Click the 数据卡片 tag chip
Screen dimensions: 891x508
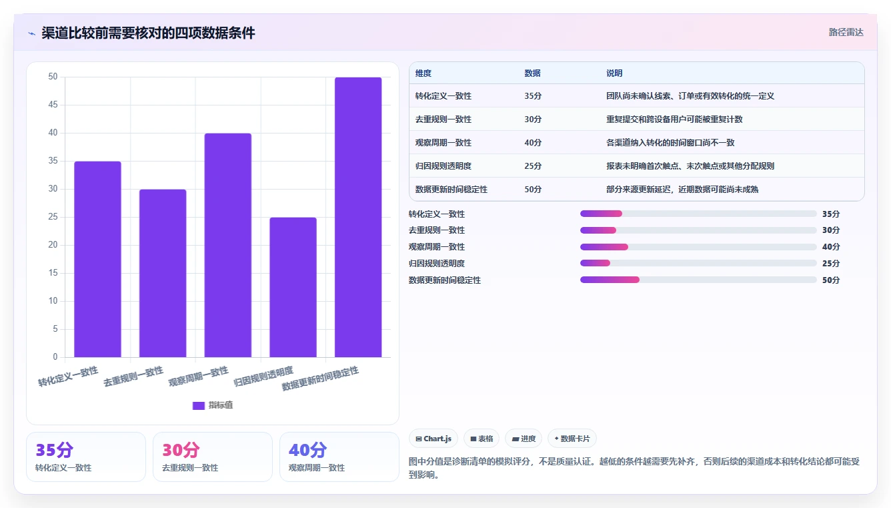(572, 439)
